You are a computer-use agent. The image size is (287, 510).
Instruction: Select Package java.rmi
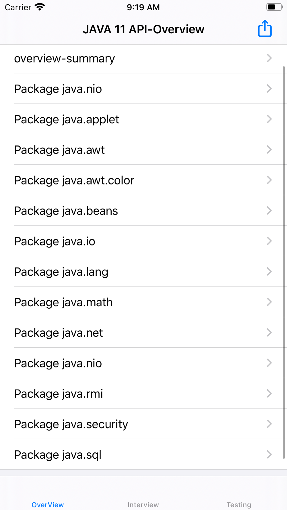[x=143, y=393]
